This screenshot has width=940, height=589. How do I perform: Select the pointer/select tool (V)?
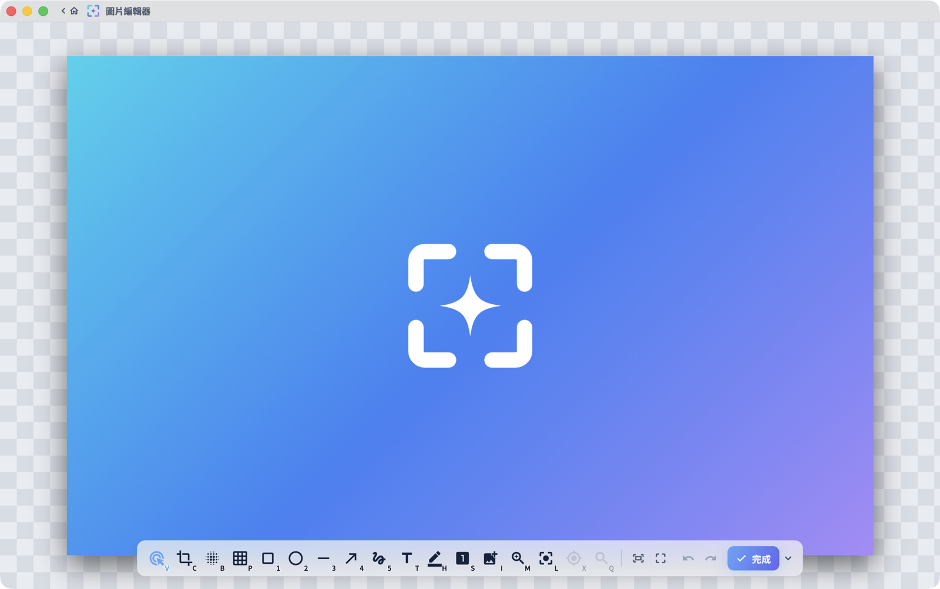(x=157, y=558)
